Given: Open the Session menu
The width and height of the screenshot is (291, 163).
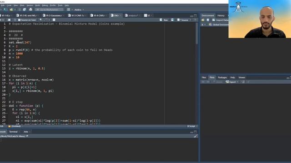Looking at the screenshot, I should 30,5.
